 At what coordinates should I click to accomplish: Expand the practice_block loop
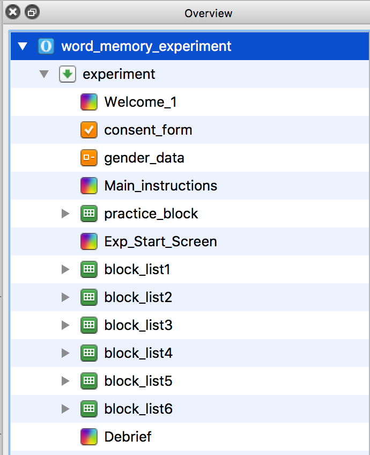click(x=65, y=214)
